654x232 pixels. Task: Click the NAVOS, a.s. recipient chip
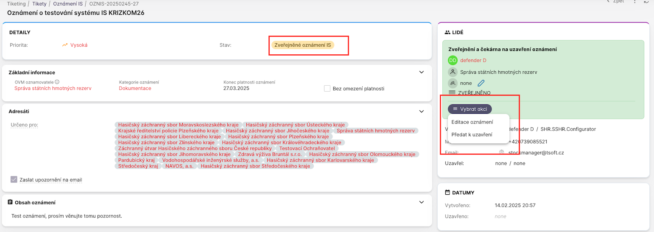click(179, 166)
